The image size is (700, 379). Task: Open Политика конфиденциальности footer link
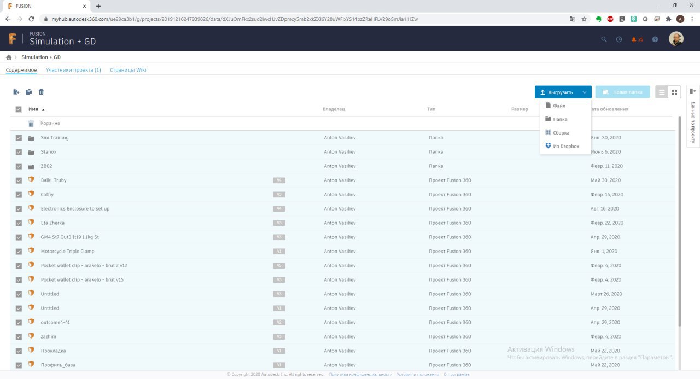coord(360,375)
